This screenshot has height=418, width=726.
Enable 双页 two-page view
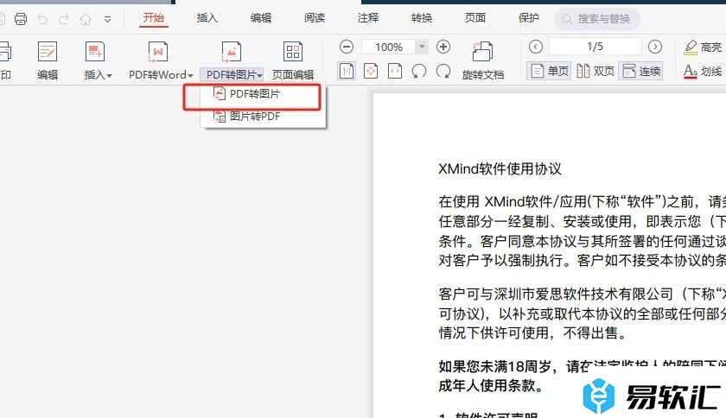(595, 72)
